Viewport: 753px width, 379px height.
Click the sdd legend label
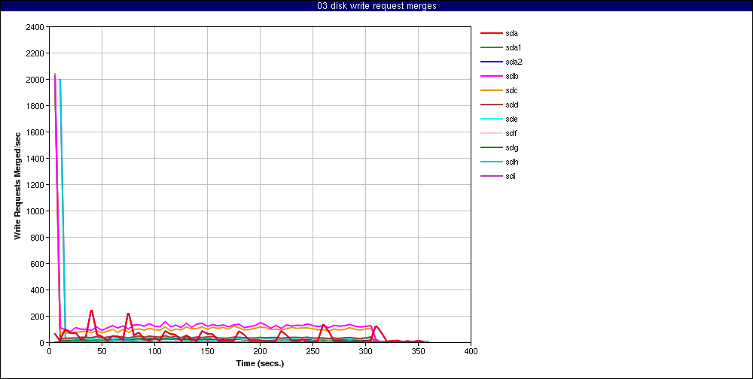[512, 105]
